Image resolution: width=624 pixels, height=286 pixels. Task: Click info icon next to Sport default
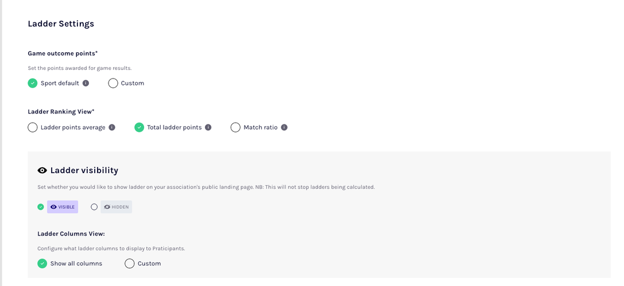86,83
